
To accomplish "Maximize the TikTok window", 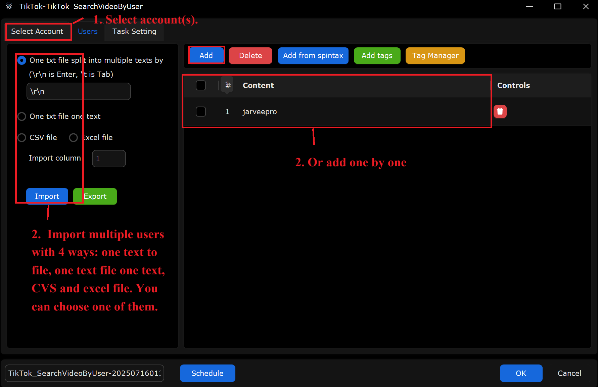I will point(558,6).
